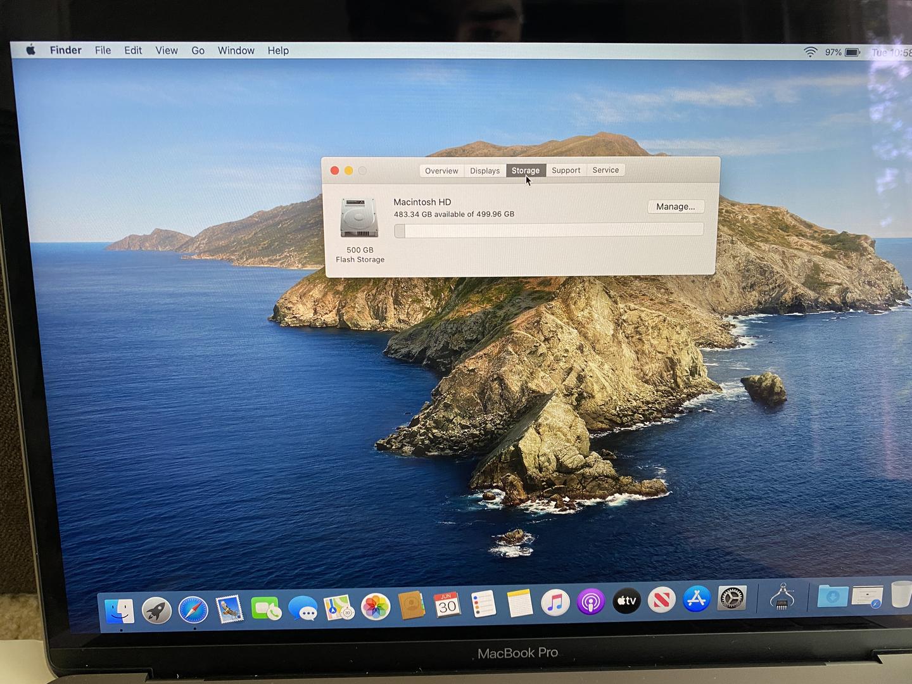Open Notes app in Dock
Image resolution: width=912 pixels, height=684 pixels.
point(519,603)
